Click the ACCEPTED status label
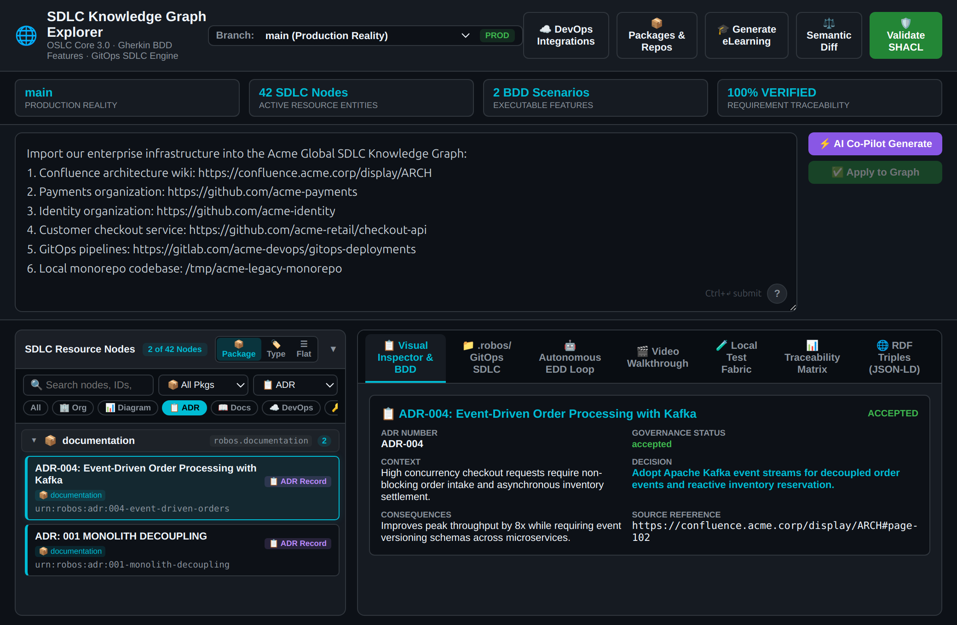Viewport: 957px width, 625px height. click(x=893, y=413)
